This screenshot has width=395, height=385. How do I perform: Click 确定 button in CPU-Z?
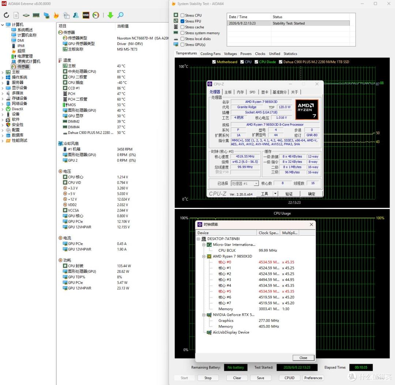click(x=311, y=194)
